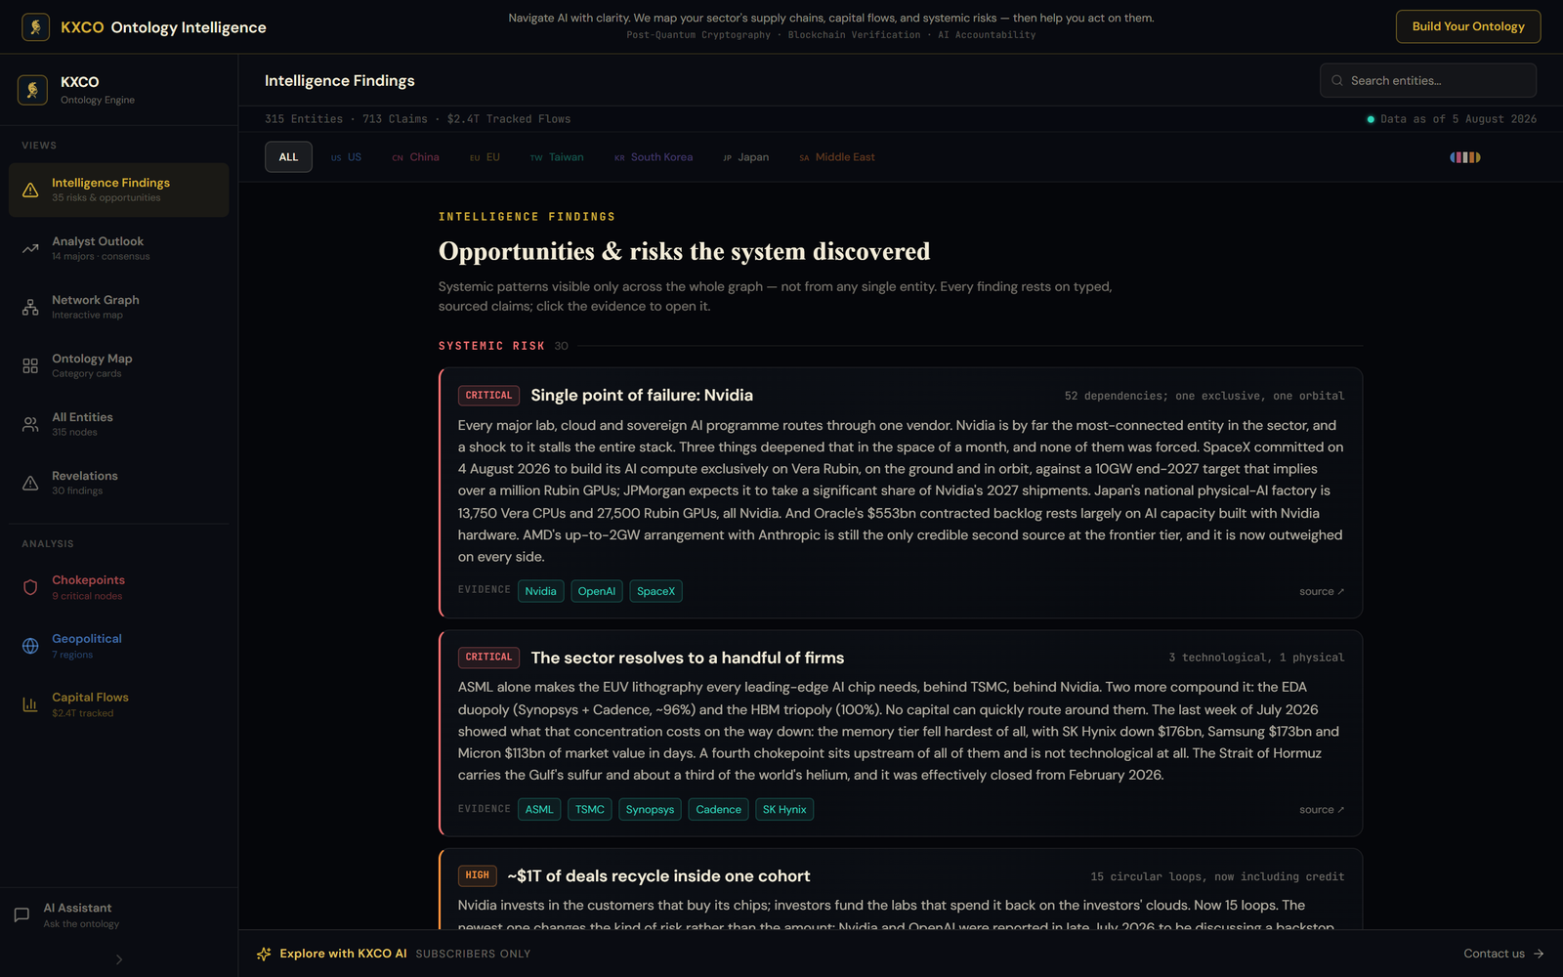The width and height of the screenshot is (1563, 977).
Task: Click the magnifier icon in search box
Action: (x=1337, y=81)
